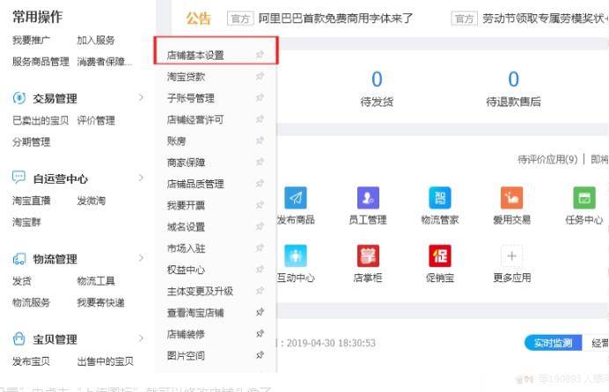Image resolution: width=609 pixels, height=392 pixels.
Task: Pin the 店铺品质管理 menu entry
Action: tap(260, 184)
